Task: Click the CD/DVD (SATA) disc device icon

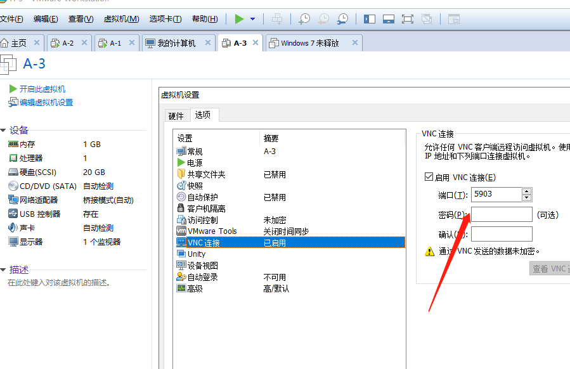Action: click(13, 186)
